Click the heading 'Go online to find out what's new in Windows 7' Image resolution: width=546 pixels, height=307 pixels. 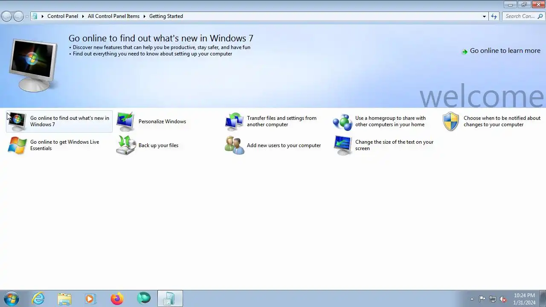[161, 38]
